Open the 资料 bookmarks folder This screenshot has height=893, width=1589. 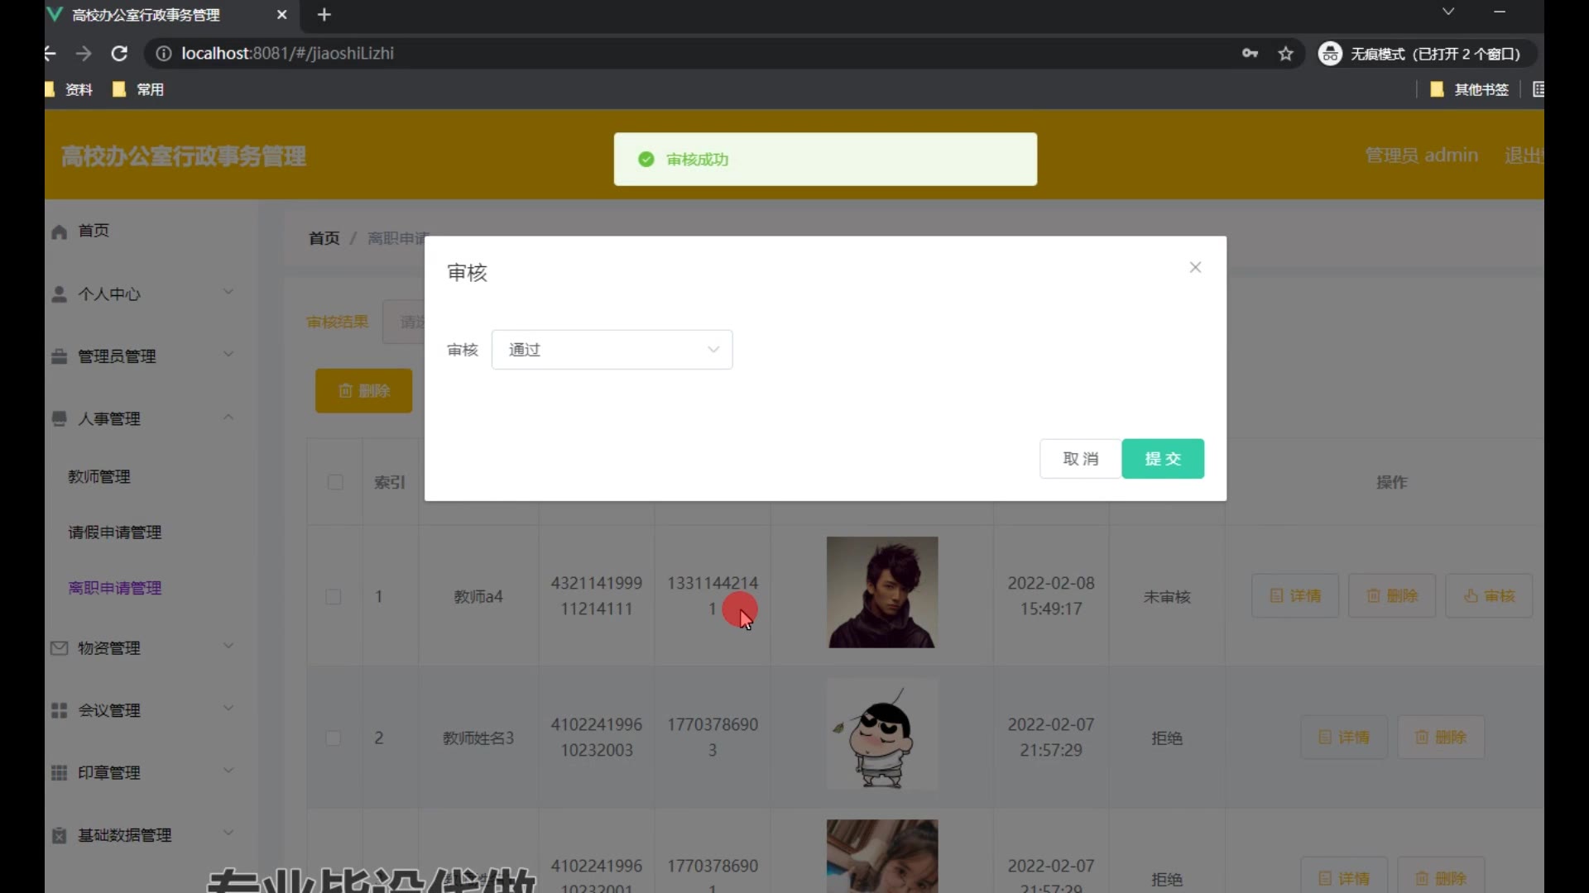pos(70,89)
